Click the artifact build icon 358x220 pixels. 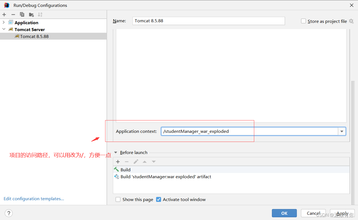click(116, 177)
